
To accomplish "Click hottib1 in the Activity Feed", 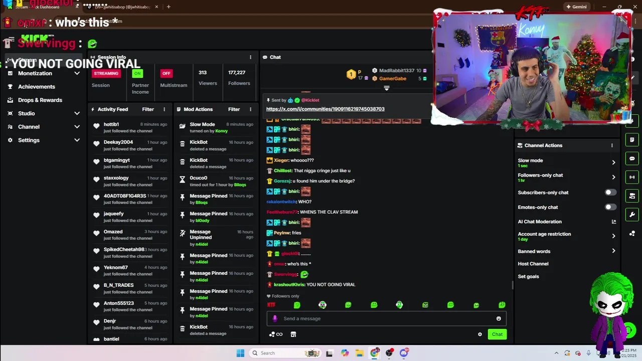I will (x=111, y=124).
